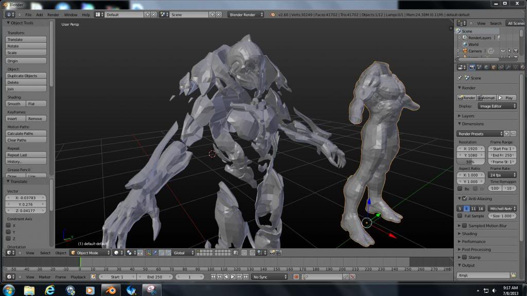Open the Scene properties tab icon

(x=480, y=67)
